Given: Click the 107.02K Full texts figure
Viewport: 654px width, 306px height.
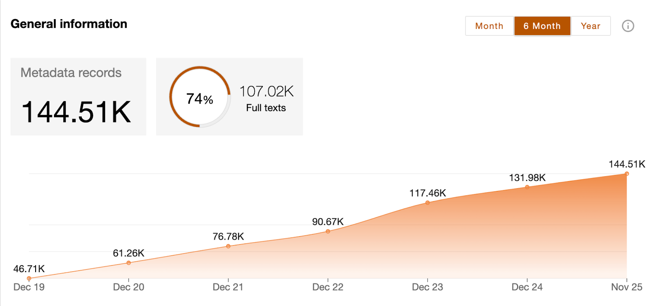Looking at the screenshot, I should pyautogui.click(x=266, y=98).
